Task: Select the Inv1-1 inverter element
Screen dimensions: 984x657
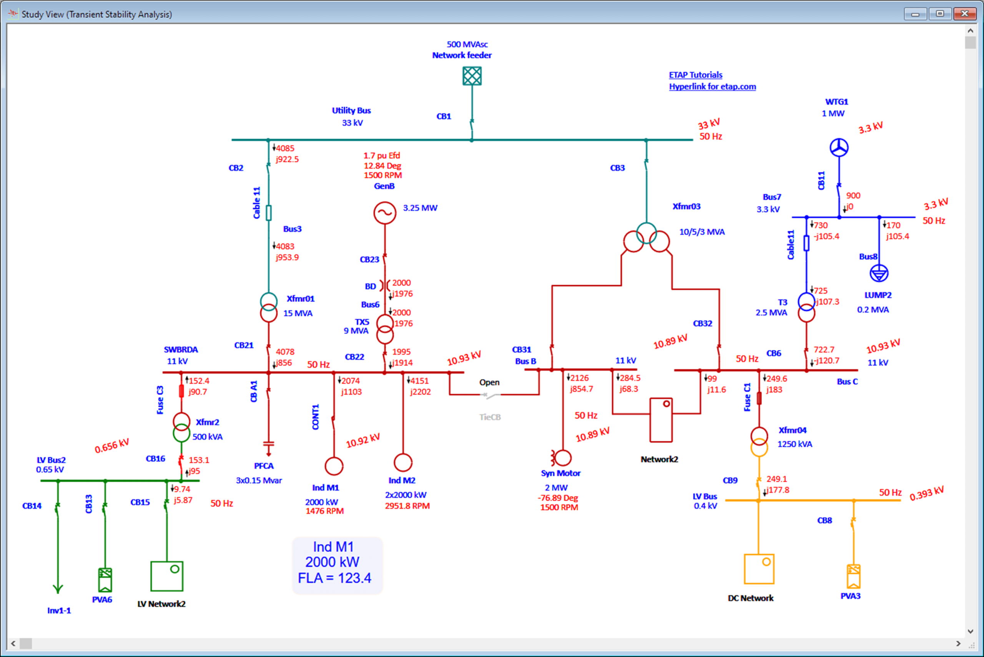Action: (x=57, y=589)
